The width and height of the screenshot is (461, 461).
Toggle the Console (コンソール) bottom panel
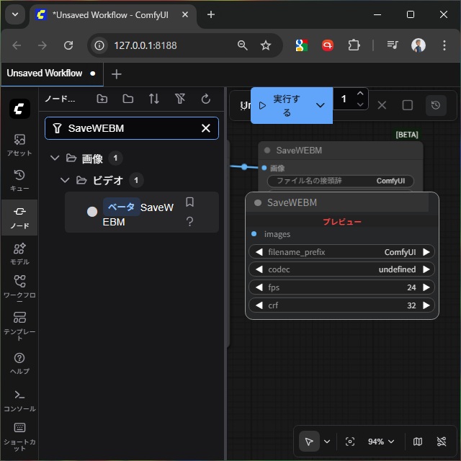[19, 400]
